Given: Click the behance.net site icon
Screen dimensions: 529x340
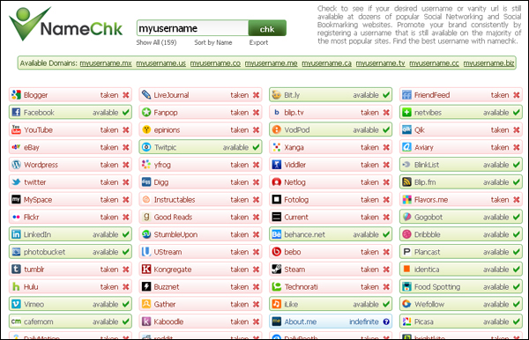Looking at the screenshot, I should pyautogui.click(x=276, y=234).
